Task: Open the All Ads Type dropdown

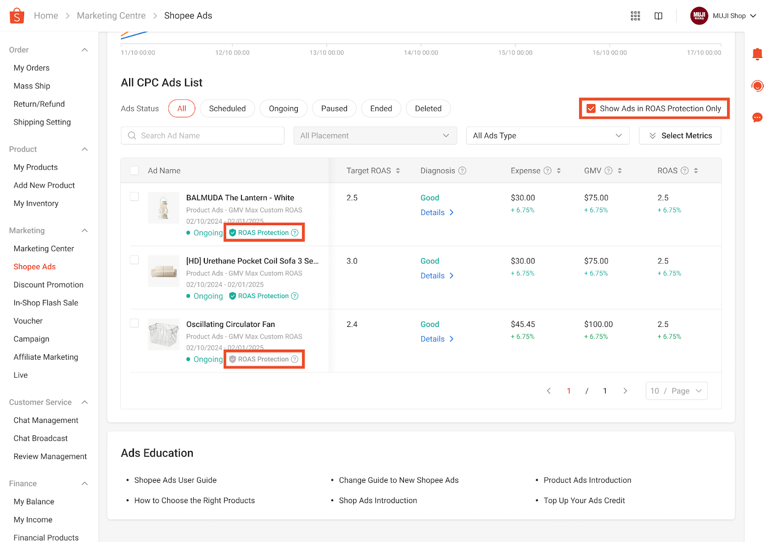Action: [x=548, y=136]
